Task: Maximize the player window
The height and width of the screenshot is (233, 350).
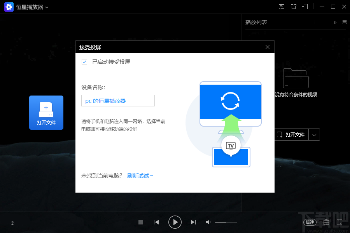Action: [333, 7]
